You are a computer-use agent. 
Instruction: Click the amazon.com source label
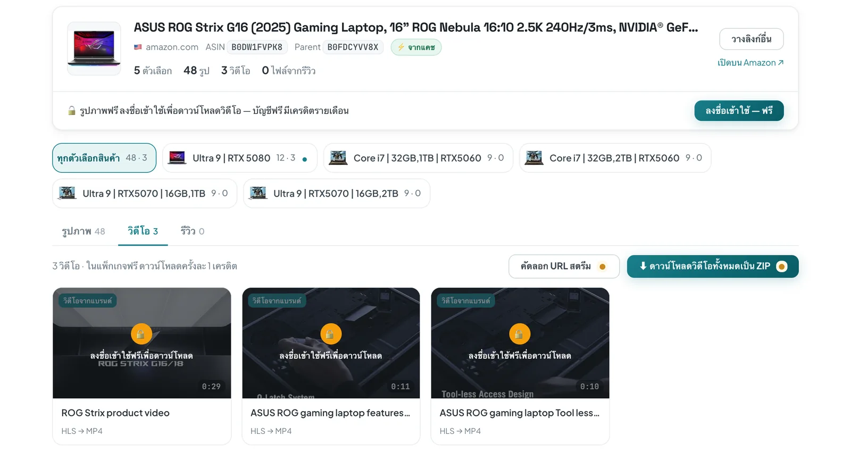tap(172, 47)
